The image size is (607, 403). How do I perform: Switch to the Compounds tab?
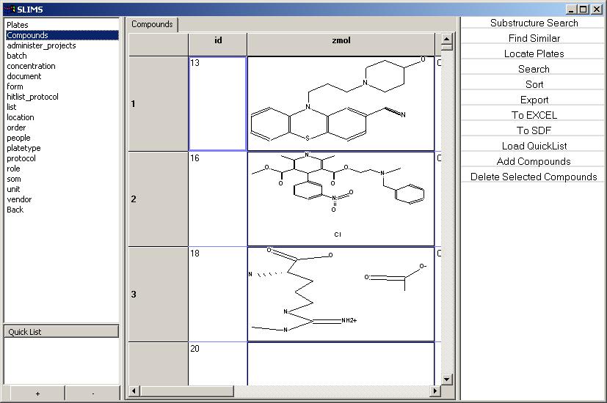(152, 24)
